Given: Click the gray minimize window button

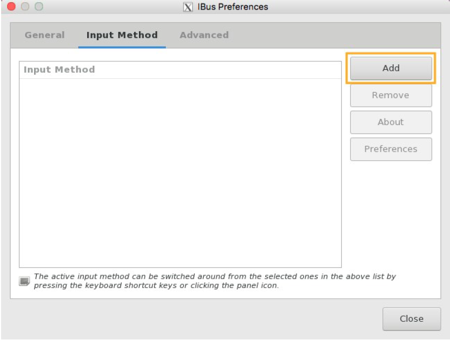Looking at the screenshot, I should click(25, 7).
